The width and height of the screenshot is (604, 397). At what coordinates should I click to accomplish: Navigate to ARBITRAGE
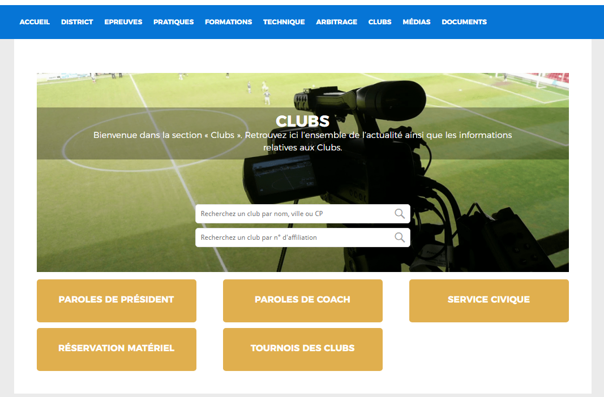pos(337,22)
